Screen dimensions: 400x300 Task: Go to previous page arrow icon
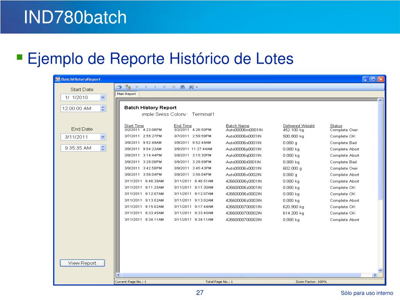[x=146, y=87]
